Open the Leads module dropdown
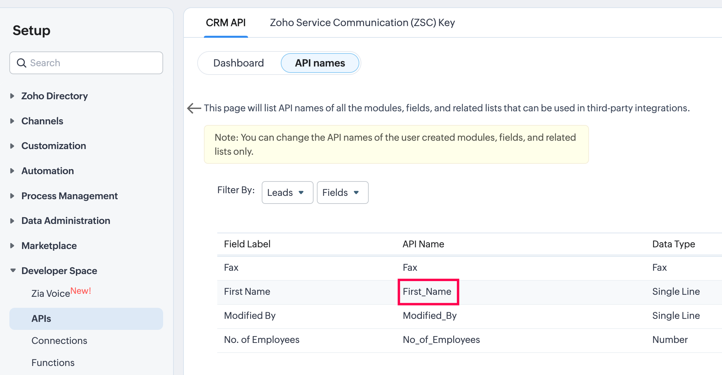The height and width of the screenshot is (375, 722). coord(287,193)
